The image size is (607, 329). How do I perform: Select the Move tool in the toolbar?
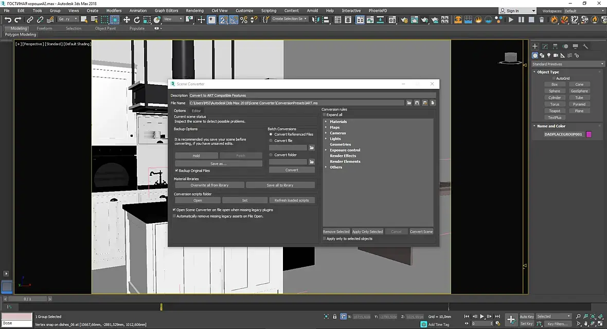127,20
